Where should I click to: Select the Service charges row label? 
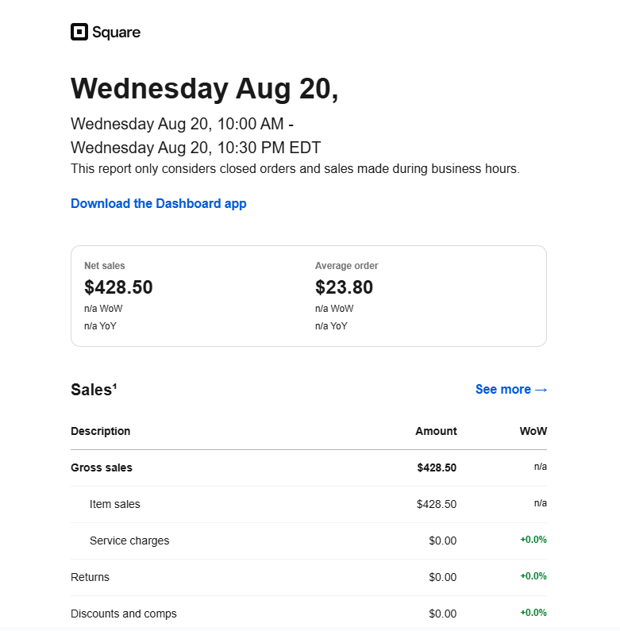(x=129, y=541)
